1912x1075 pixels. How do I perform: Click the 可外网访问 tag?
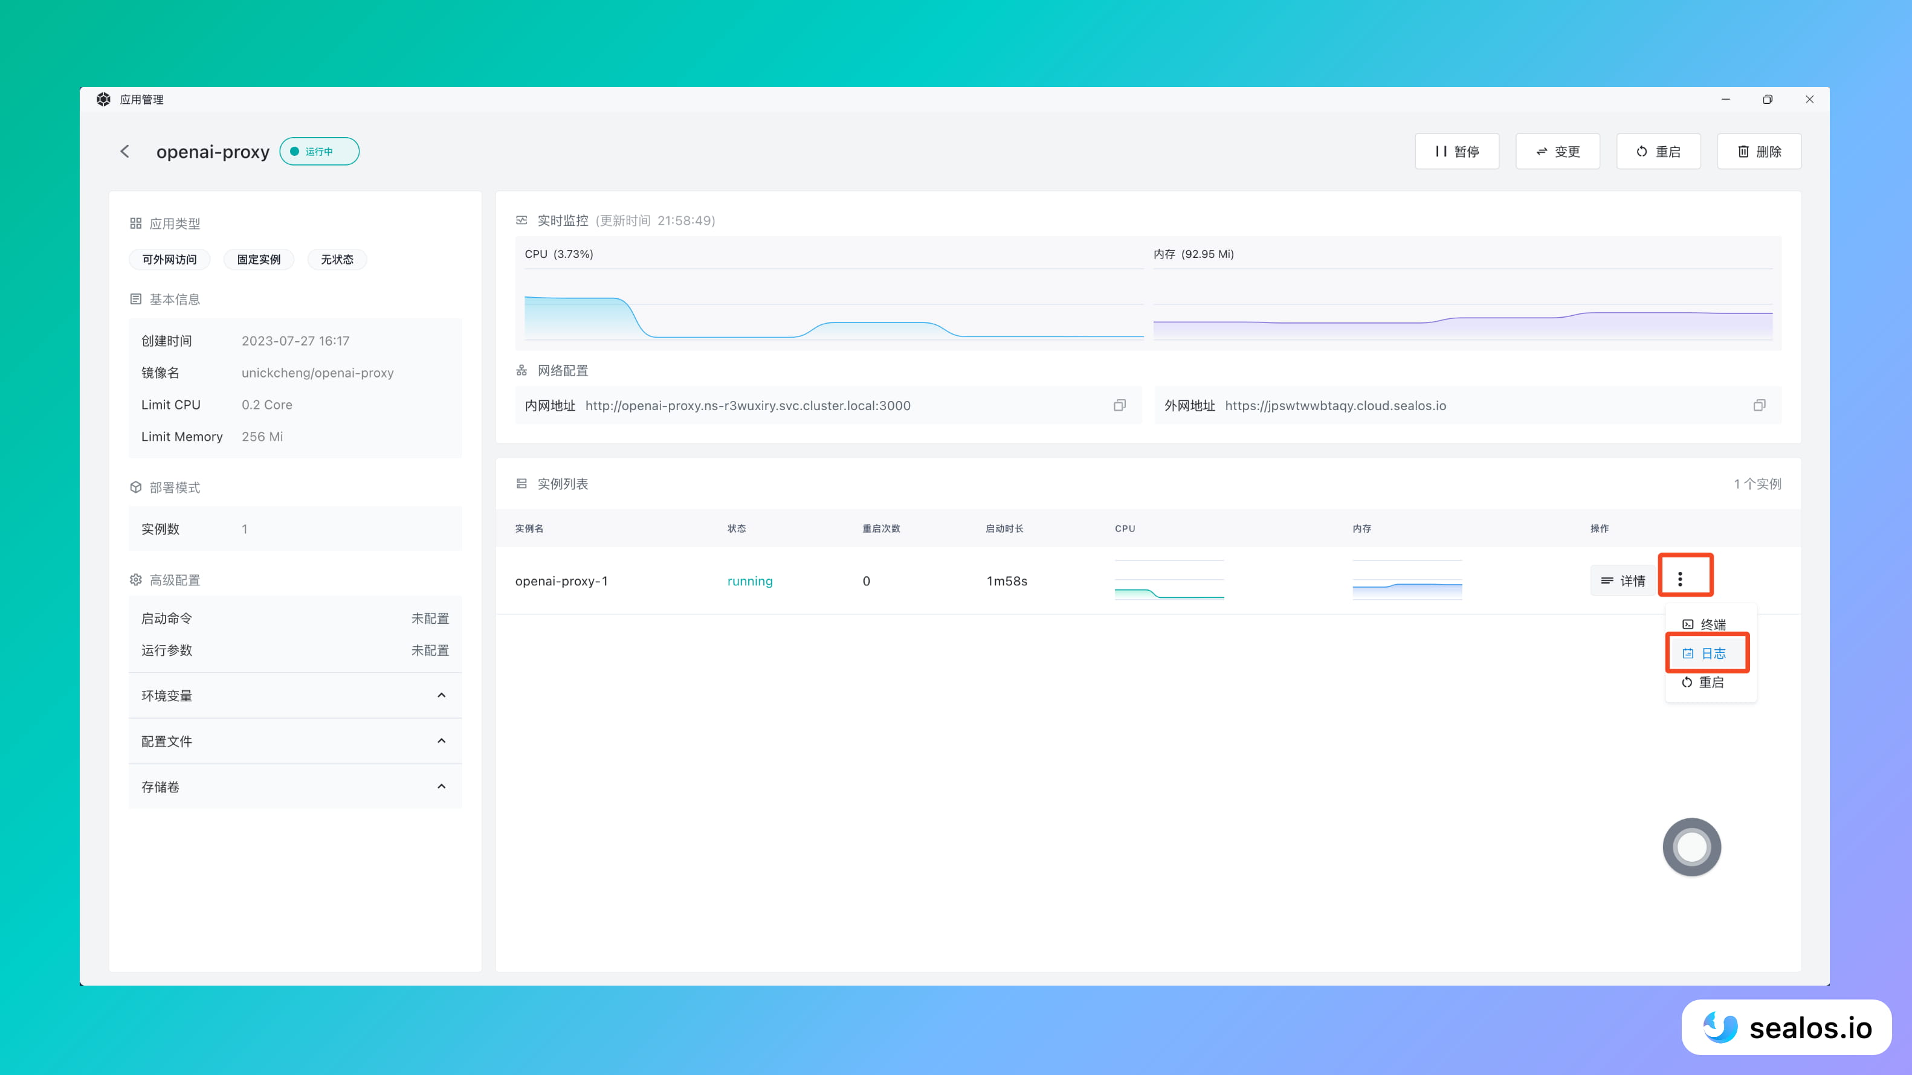[x=169, y=259]
